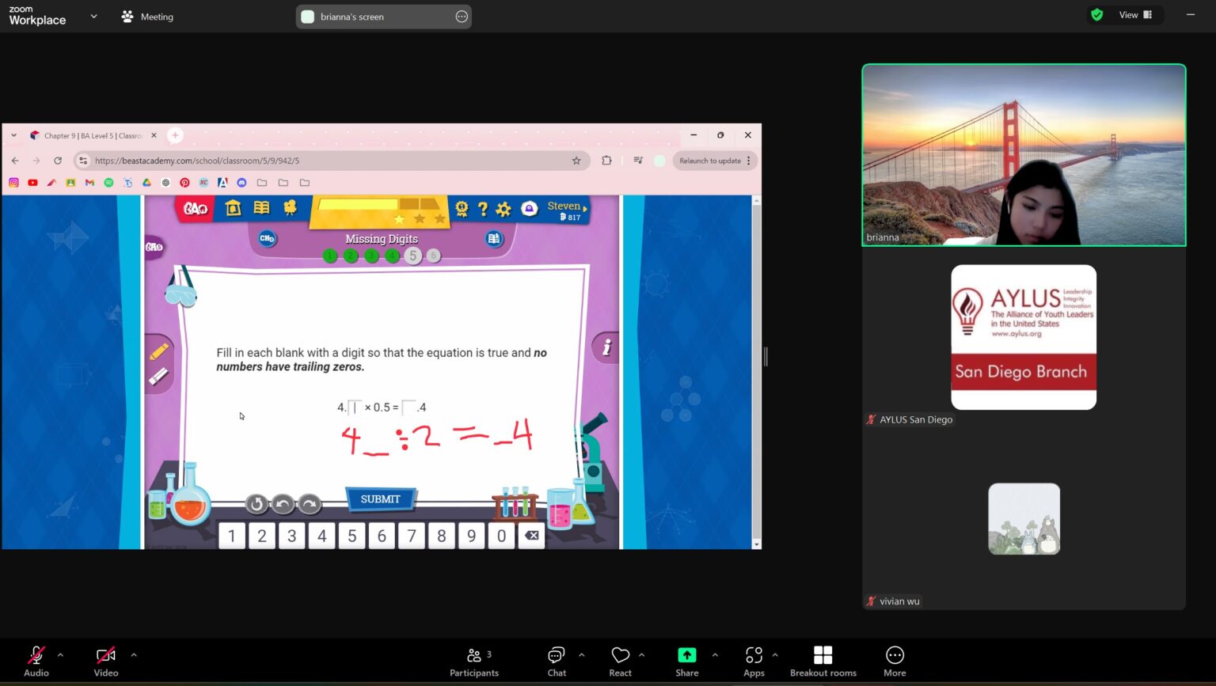This screenshot has height=686, width=1216.
Task: Click the reset drawing button
Action: pos(256,504)
